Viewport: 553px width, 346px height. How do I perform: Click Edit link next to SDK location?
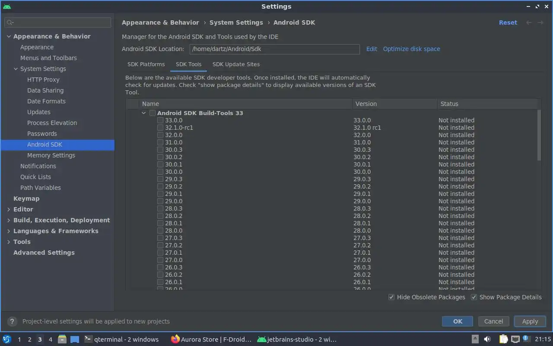(372, 49)
